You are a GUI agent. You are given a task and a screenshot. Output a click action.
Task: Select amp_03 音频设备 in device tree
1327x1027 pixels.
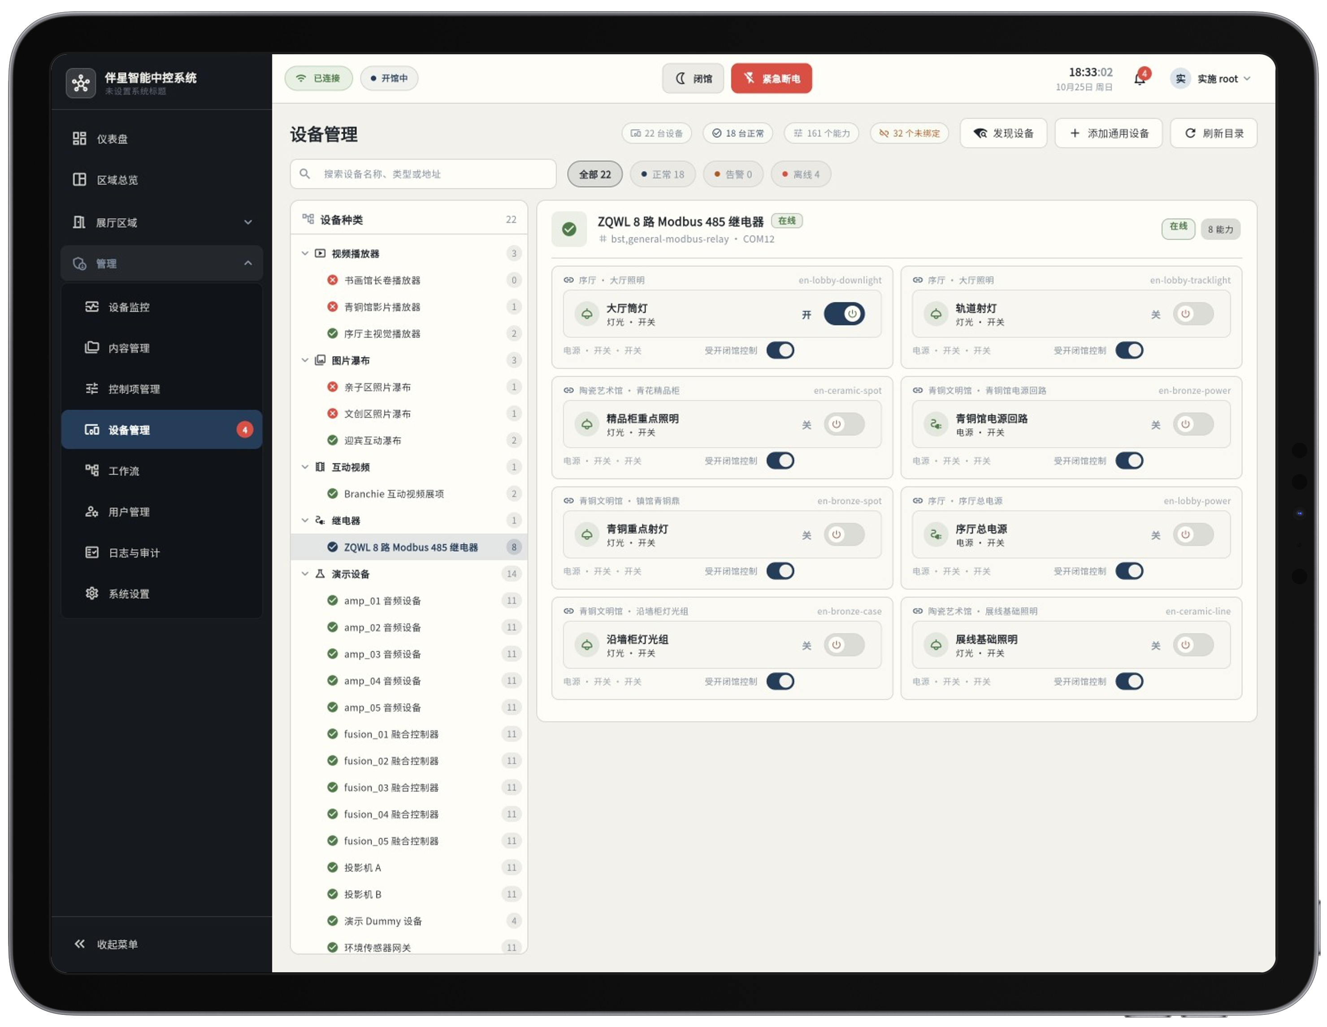point(409,654)
